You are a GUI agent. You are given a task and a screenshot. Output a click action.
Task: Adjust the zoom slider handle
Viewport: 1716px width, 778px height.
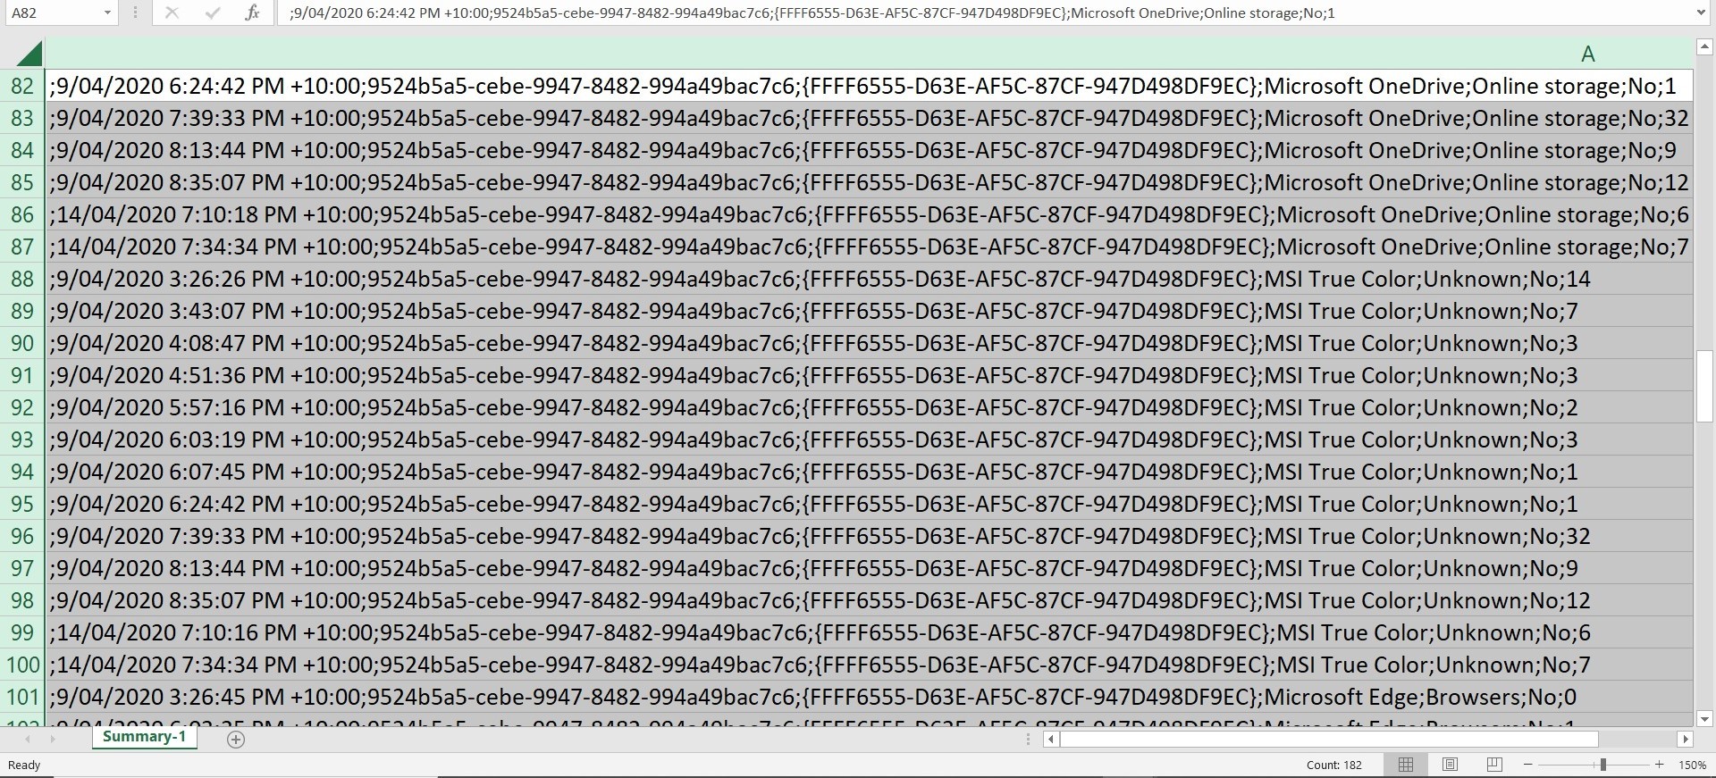(1603, 765)
